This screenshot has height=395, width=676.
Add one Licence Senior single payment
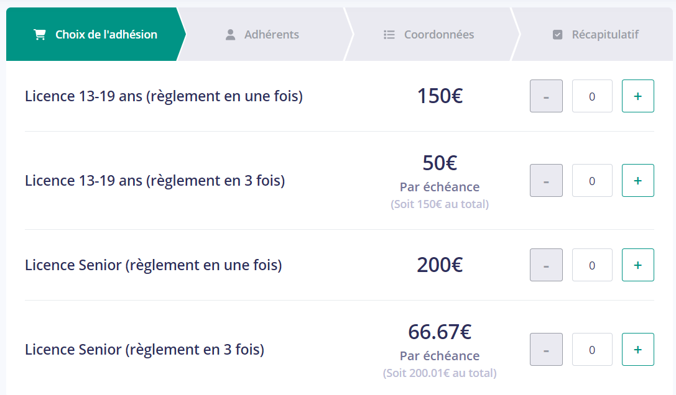[x=637, y=265]
